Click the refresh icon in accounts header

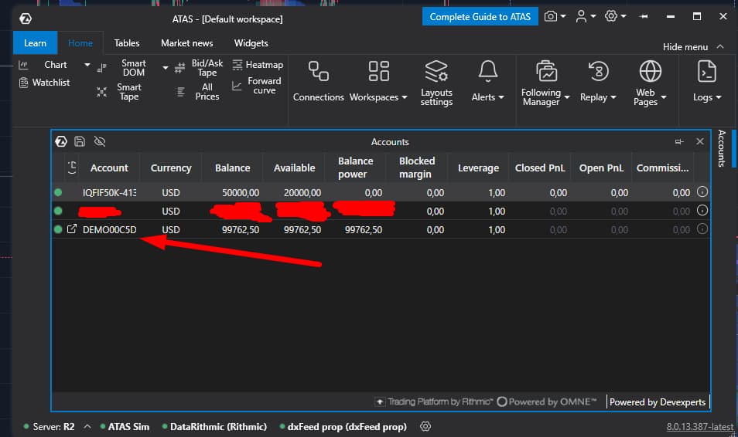point(71,168)
